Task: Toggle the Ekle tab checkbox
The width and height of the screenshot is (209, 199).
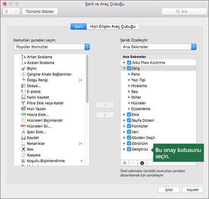Action: click(129, 115)
